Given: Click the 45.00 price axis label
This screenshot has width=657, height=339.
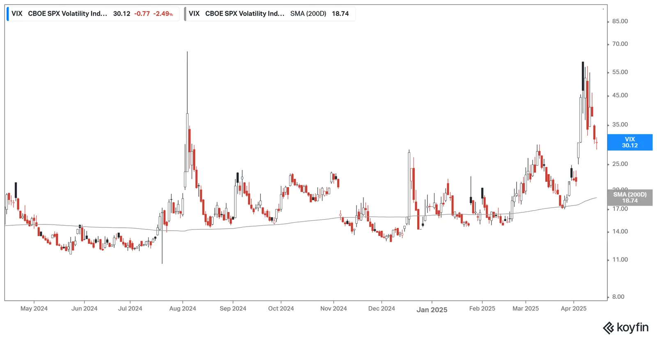Looking at the screenshot, I should 620,96.
